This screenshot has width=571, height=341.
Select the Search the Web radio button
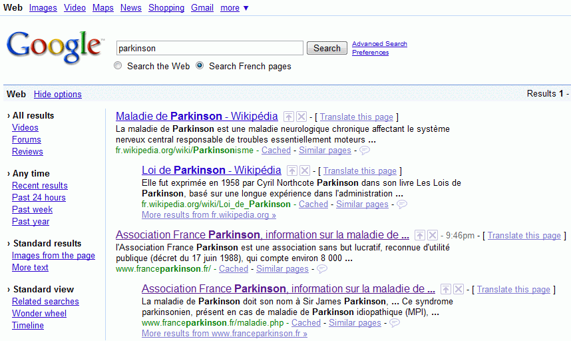118,65
